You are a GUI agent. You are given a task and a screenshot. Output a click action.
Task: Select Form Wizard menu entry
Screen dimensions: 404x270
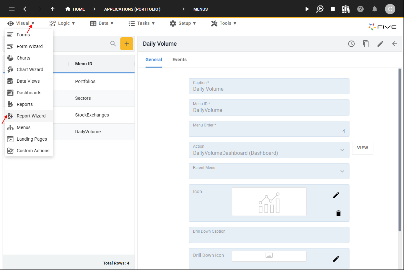coord(29,46)
